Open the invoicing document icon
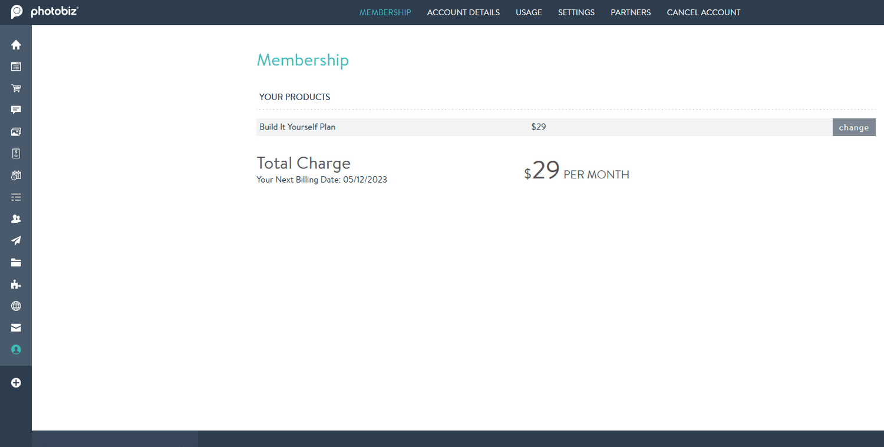This screenshot has height=447, width=884. (x=16, y=153)
